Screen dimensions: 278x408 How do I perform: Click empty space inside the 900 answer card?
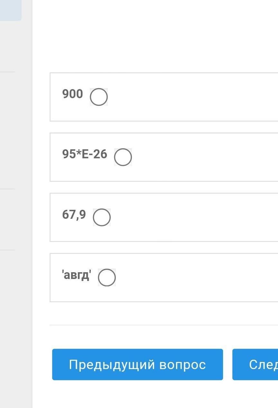193,97
